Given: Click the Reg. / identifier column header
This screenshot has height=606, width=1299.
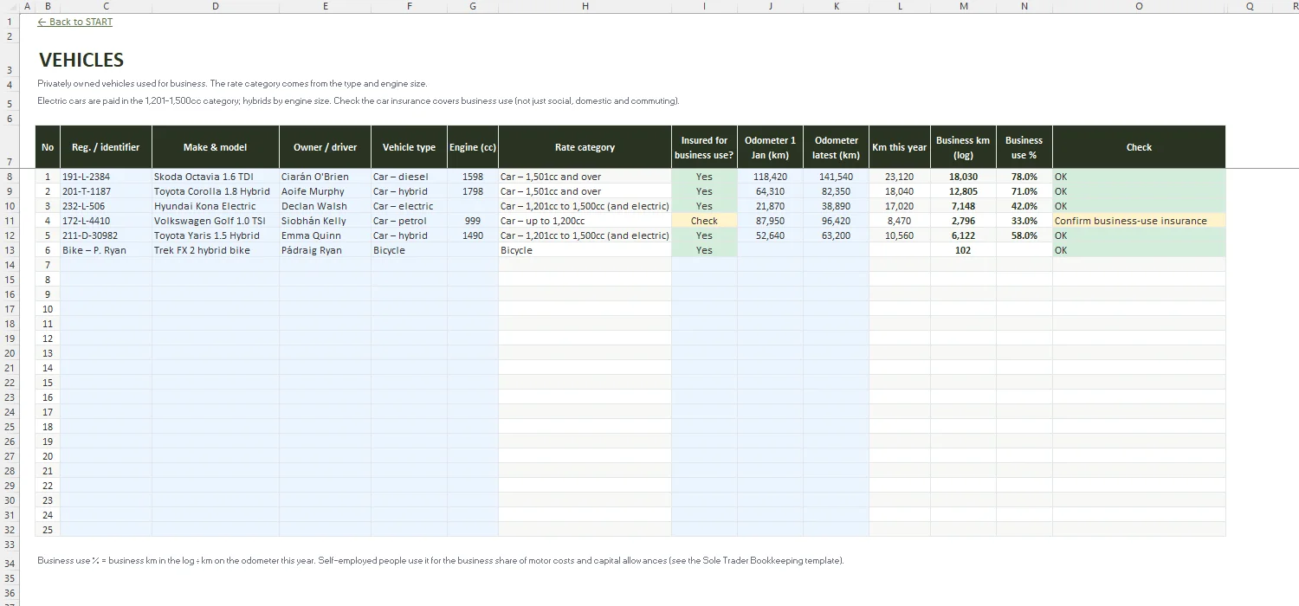Looking at the screenshot, I should [x=106, y=147].
